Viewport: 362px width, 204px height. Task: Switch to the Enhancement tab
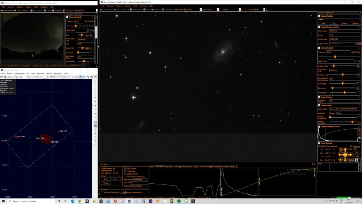pyautogui.click(x=186, y=167)
